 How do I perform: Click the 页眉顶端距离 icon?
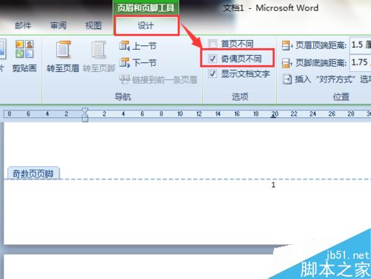pos(287,45)
